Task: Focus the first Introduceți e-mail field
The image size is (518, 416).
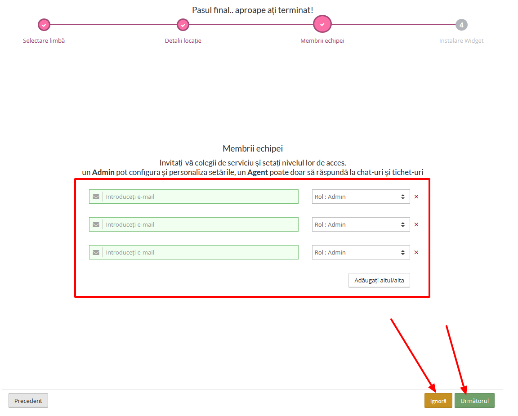Action: 200,197
